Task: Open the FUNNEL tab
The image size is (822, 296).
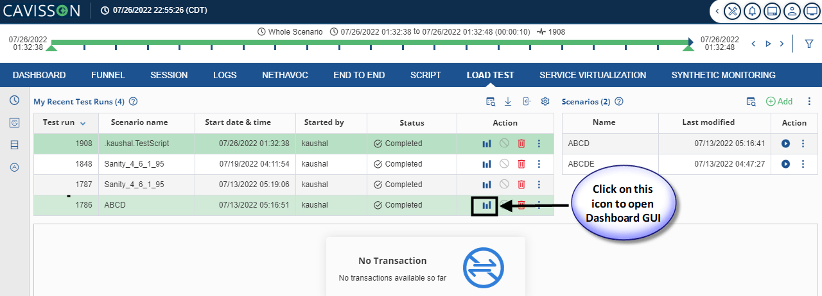Action: coord(108,75)
